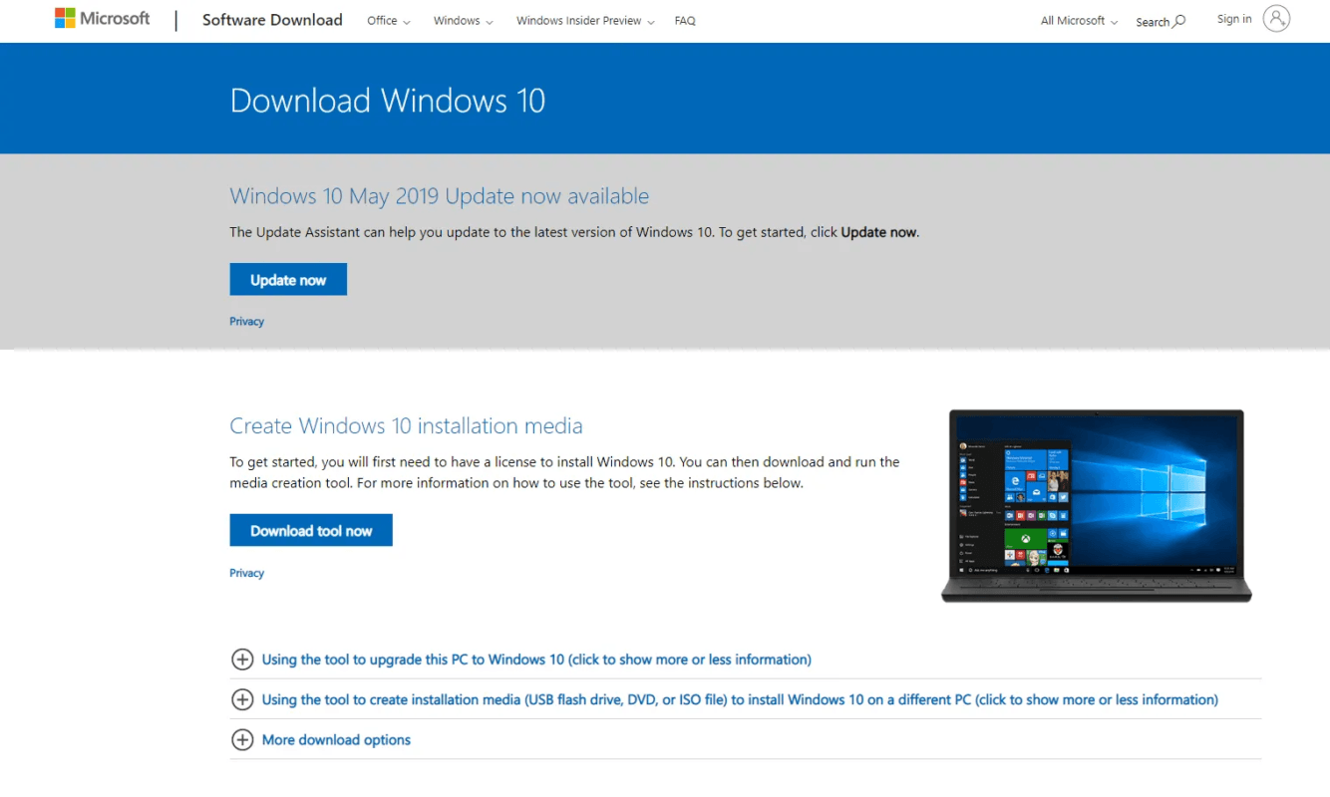Open the Windows Insider Preview dropdown

pyautogui.click(x=584, y=20)
